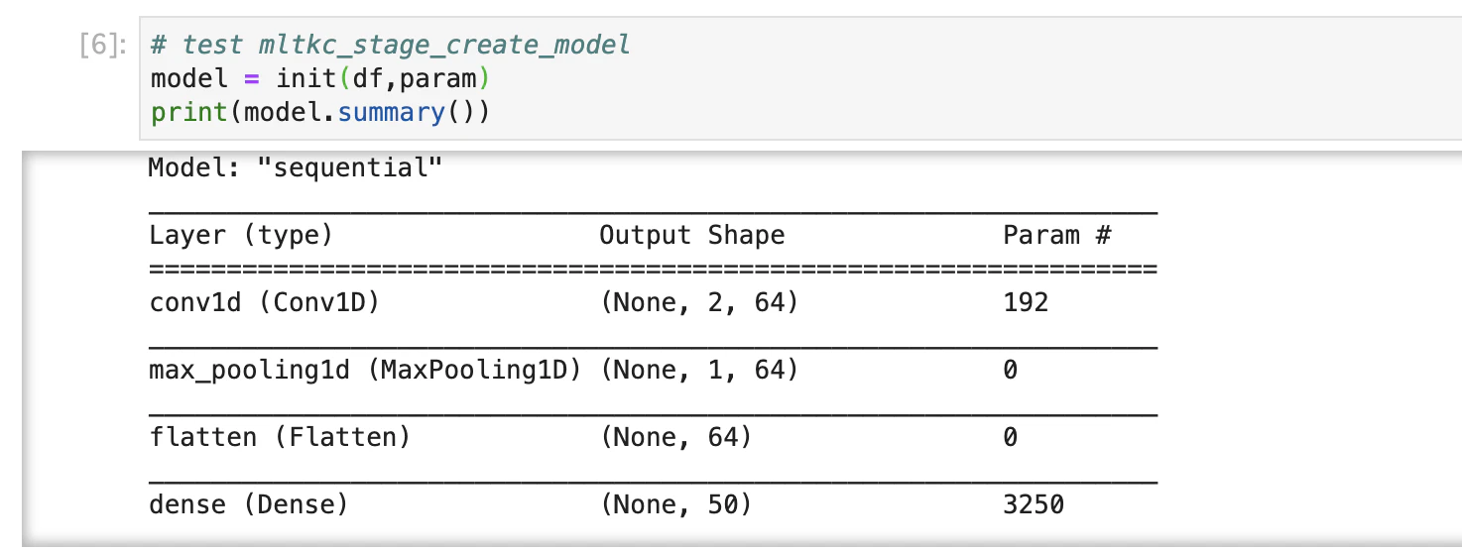This screenshot has width=1462, height=551.
Task: Click the Output Shape column header
Action: tap(692, 236)
